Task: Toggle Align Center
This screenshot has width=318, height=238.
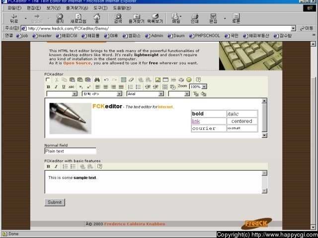Action: 106,87
